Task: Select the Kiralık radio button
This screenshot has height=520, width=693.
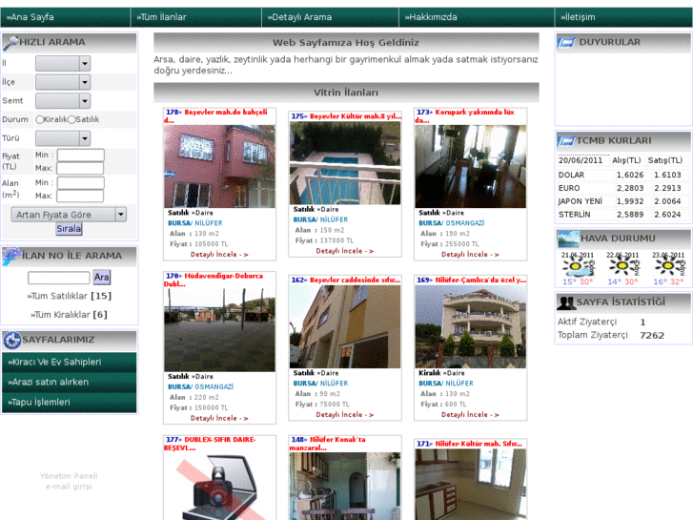Action: pyautogui.click(x=40, y=119)
